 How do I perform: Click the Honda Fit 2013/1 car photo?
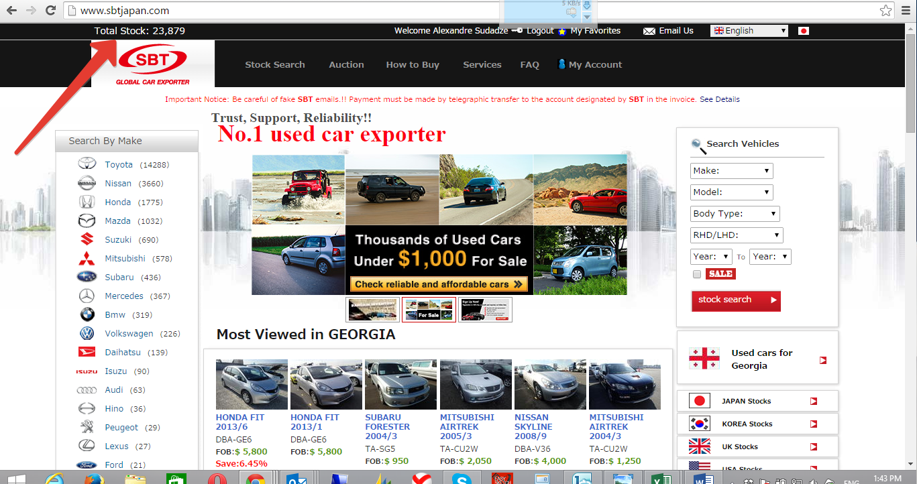coord(326,385)
